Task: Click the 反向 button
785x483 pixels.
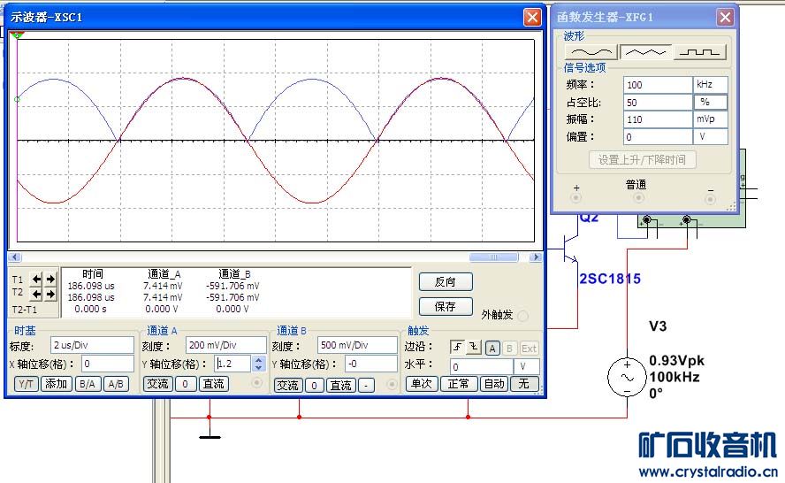Action: (446, 282)
